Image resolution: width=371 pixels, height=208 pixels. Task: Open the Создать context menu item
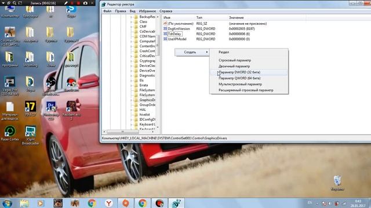(192, 52)
